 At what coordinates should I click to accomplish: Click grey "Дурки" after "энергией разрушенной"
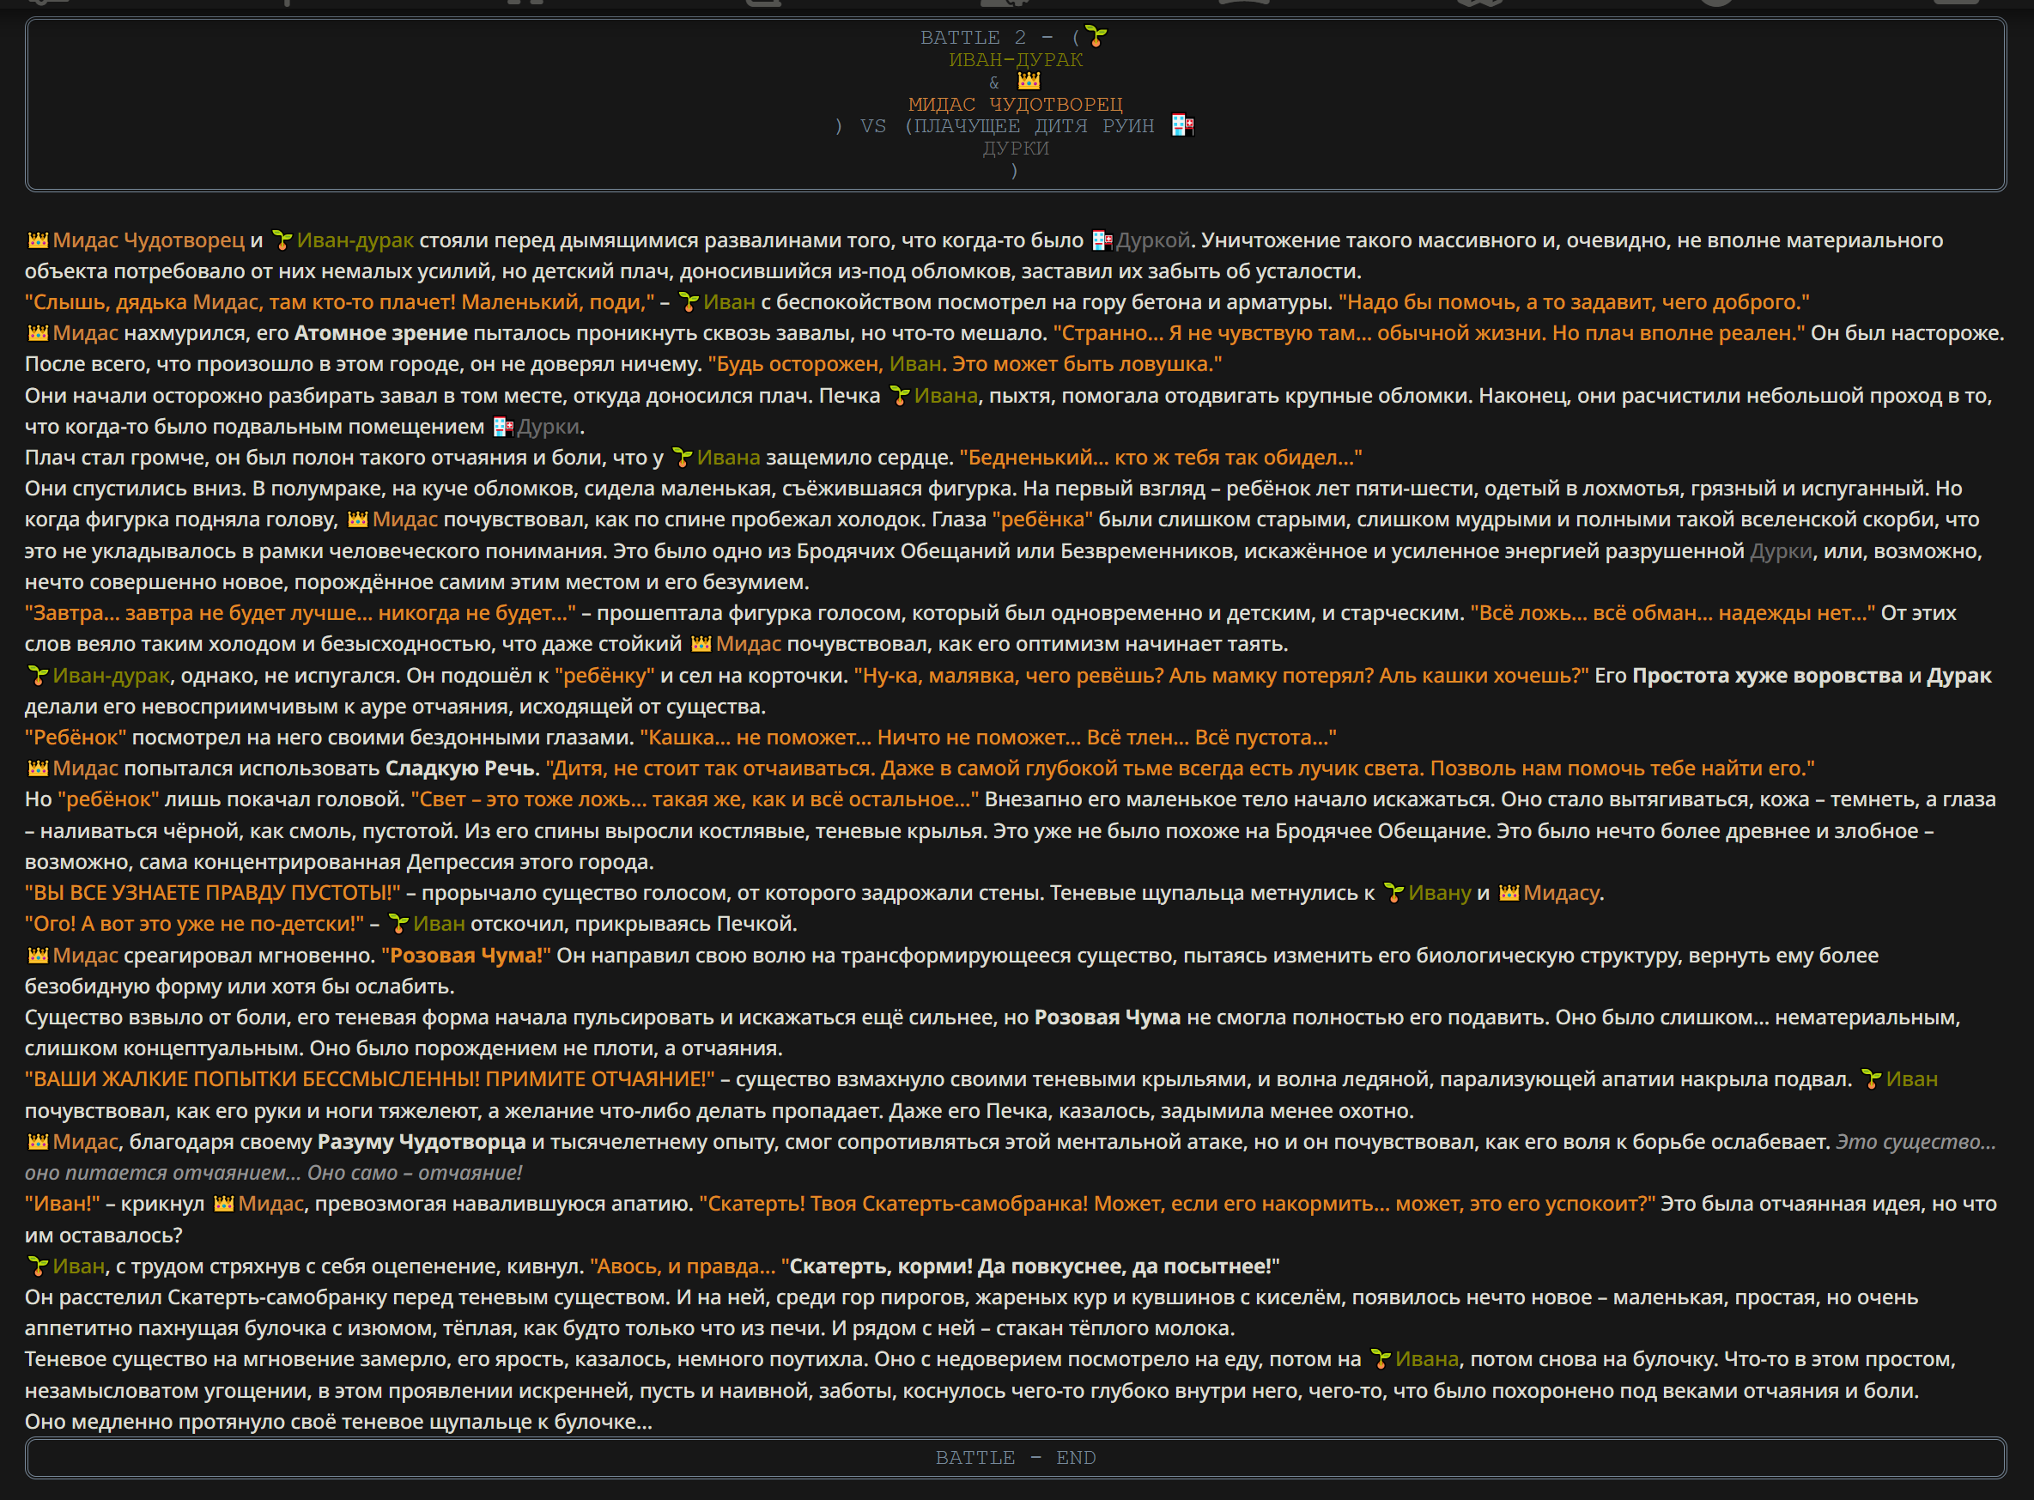click(x=1781, y=550)
